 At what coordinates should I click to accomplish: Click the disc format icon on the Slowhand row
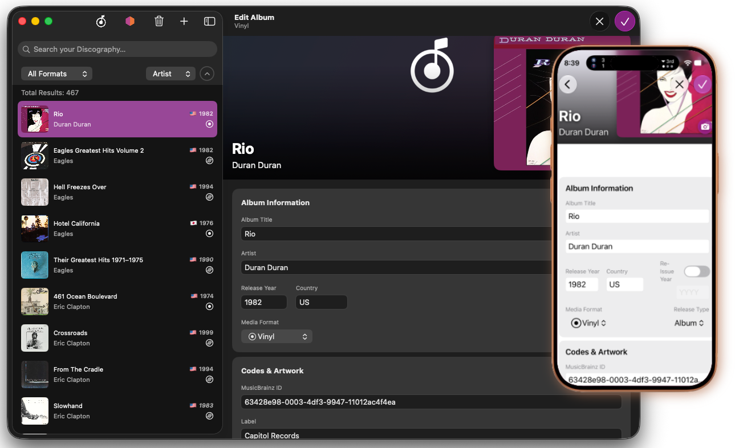[209, 416]
